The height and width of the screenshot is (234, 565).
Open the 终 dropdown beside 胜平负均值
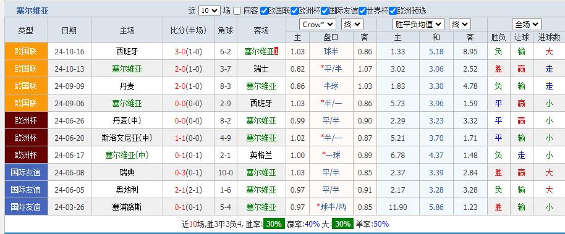(x=460, y=25)
